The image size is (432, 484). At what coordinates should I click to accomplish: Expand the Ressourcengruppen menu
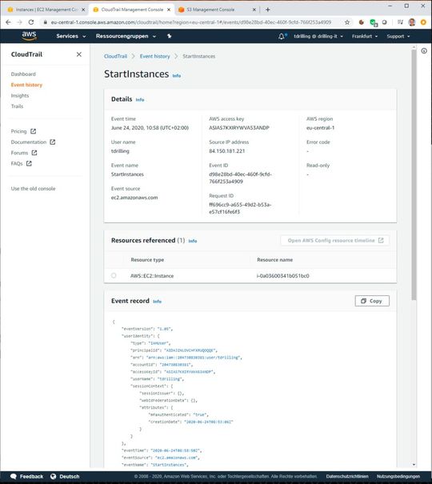(126, 36)
